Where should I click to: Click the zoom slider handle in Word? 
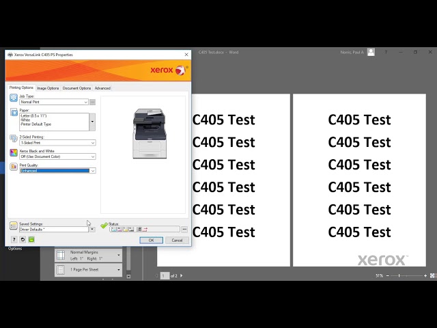pos(399,275)
